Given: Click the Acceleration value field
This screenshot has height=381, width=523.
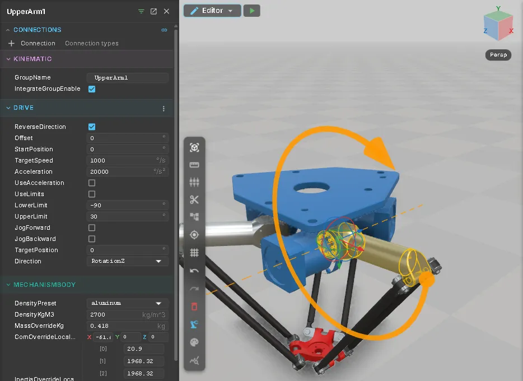Looking at the screenshot, I should pyautogui.click(x=128, y=172).
